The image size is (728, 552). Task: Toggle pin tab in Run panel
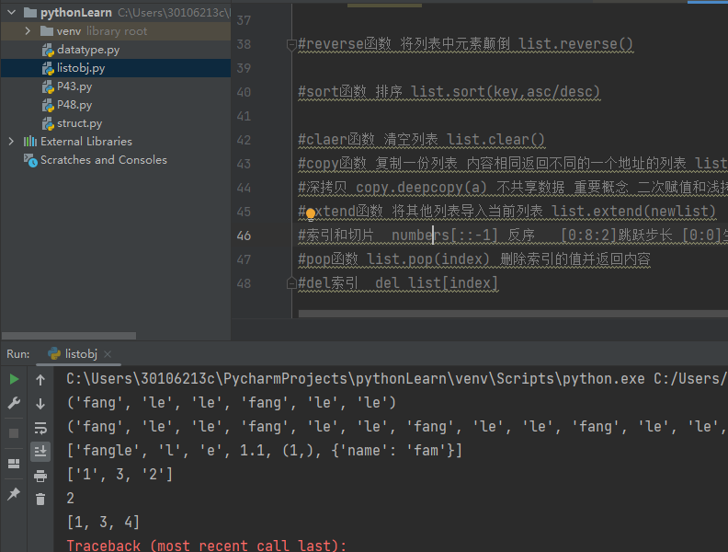tap(14, 493)
